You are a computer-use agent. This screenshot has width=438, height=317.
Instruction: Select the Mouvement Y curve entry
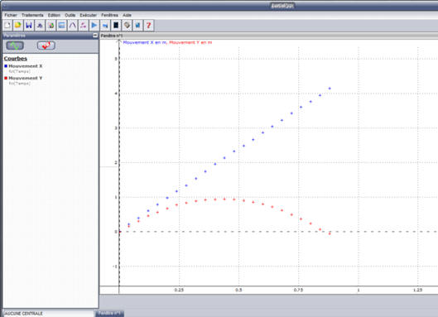pos(25,78)
